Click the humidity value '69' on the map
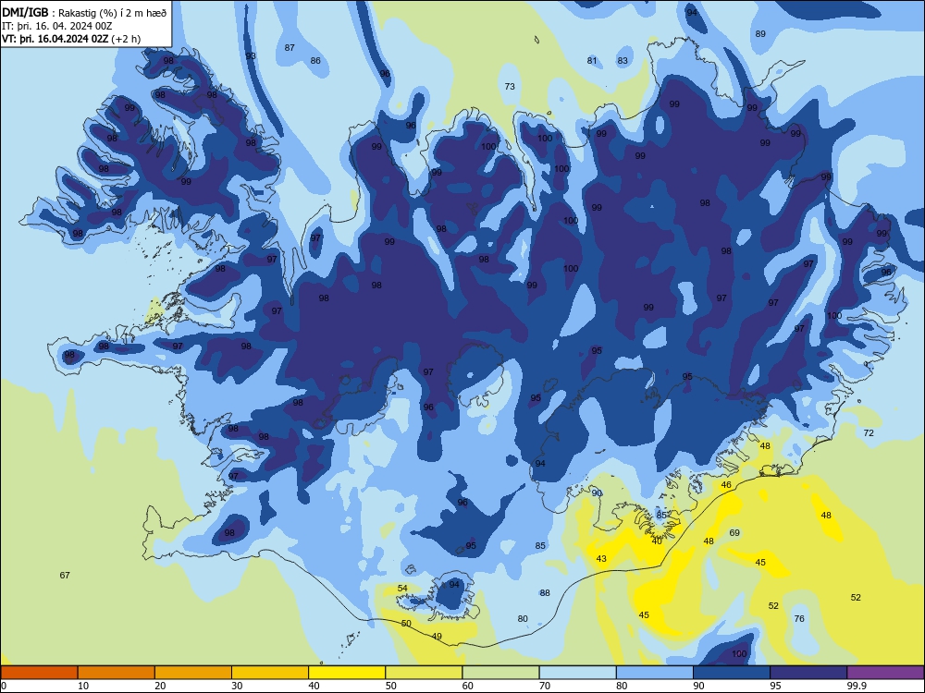Image resolution: width=925 pixels, height=693 pixels. pyautogui.click(x=734, y=532)
